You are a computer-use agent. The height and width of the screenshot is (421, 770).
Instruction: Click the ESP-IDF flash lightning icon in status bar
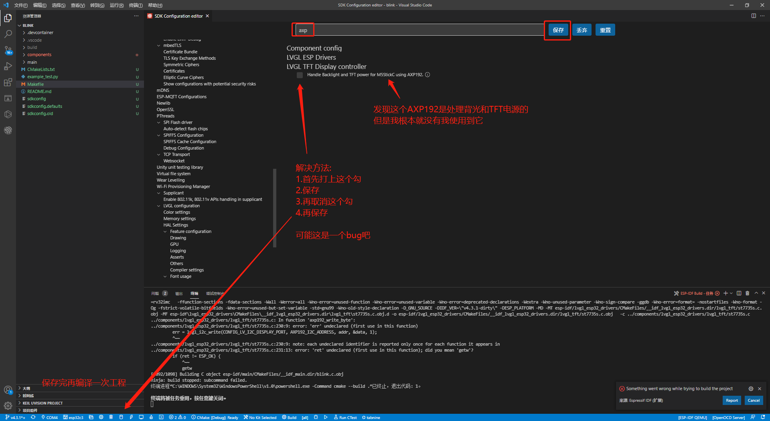[x=131, y=417]
